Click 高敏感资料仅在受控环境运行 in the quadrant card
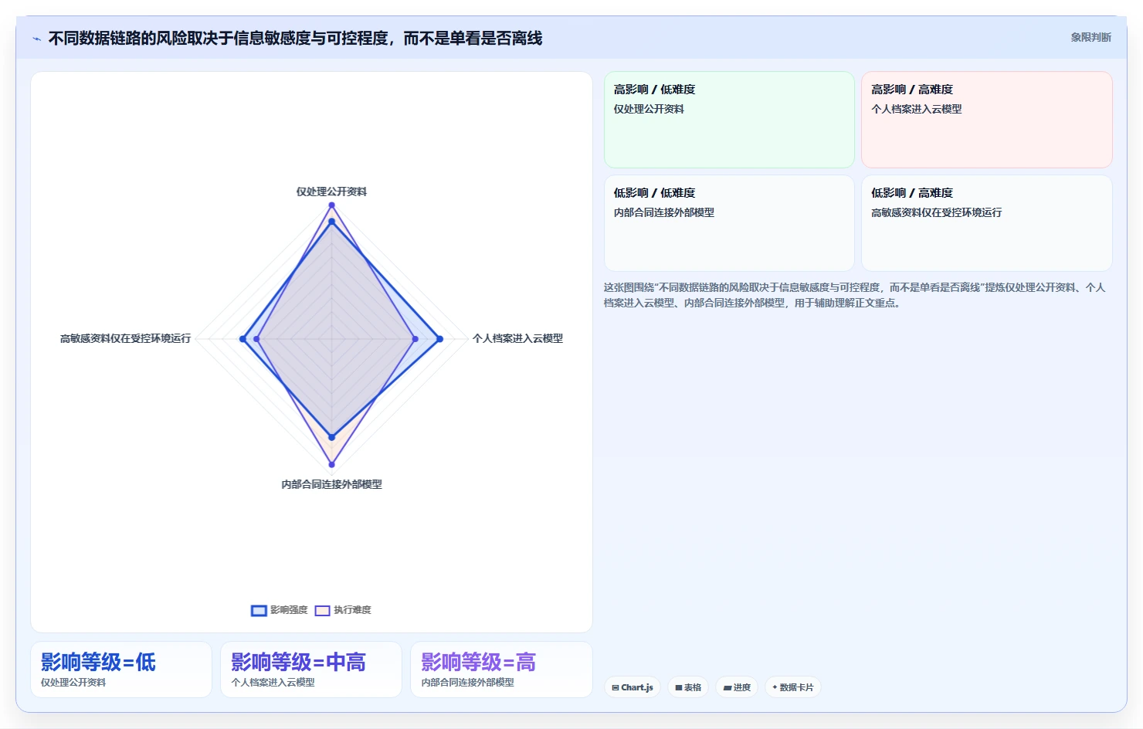The height and width of the screenshot is (729, 1143). tap(937, 212)
